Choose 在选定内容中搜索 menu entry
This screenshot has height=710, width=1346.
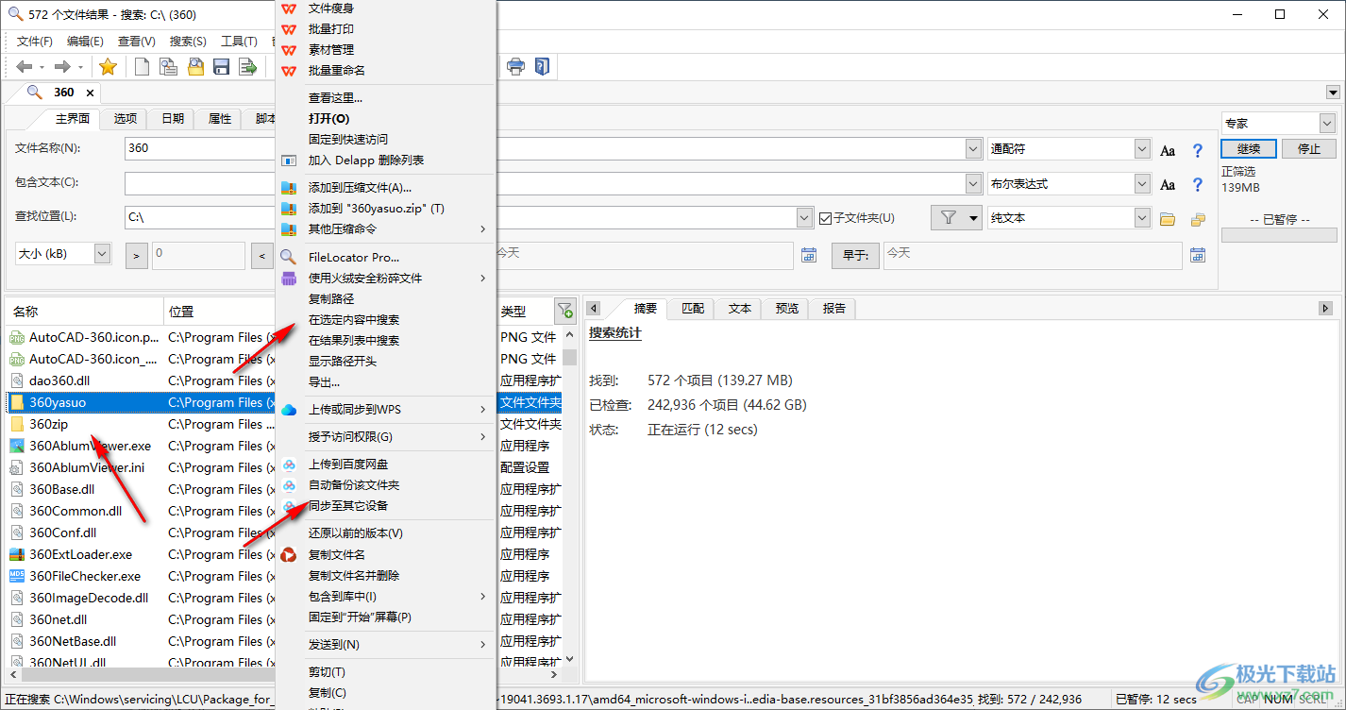pos(386,319)
